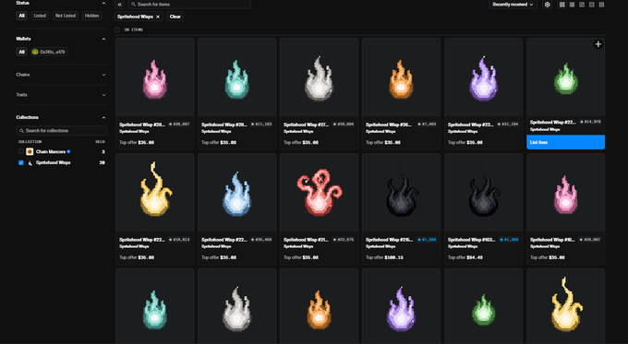This screenshot has height=344, width=628.
Task: Expand the Traits filter section
Action: (61, 95)
